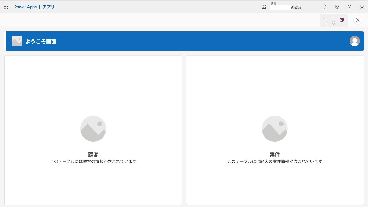Expand the chevron under the tablet icon
368x207 pixels.
325,24
